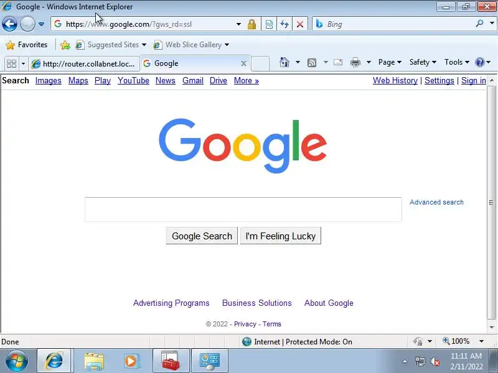Click the Bing search magnifier icon
The image size is (498, 373).
[x=479, y=24]
